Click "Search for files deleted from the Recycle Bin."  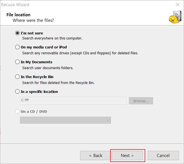pos(58,83)
